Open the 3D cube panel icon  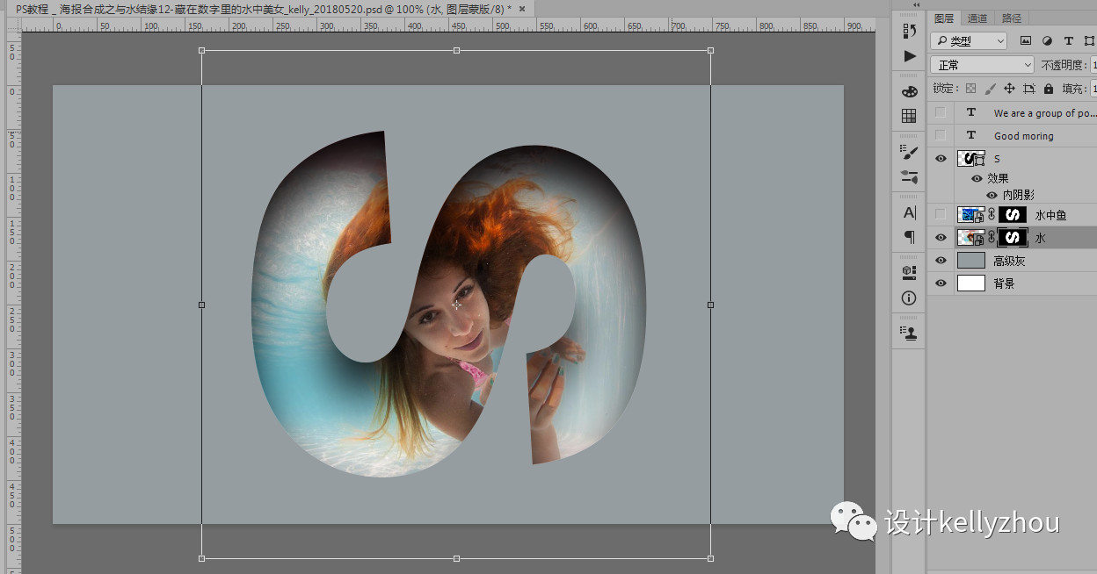tap(909, 272)
